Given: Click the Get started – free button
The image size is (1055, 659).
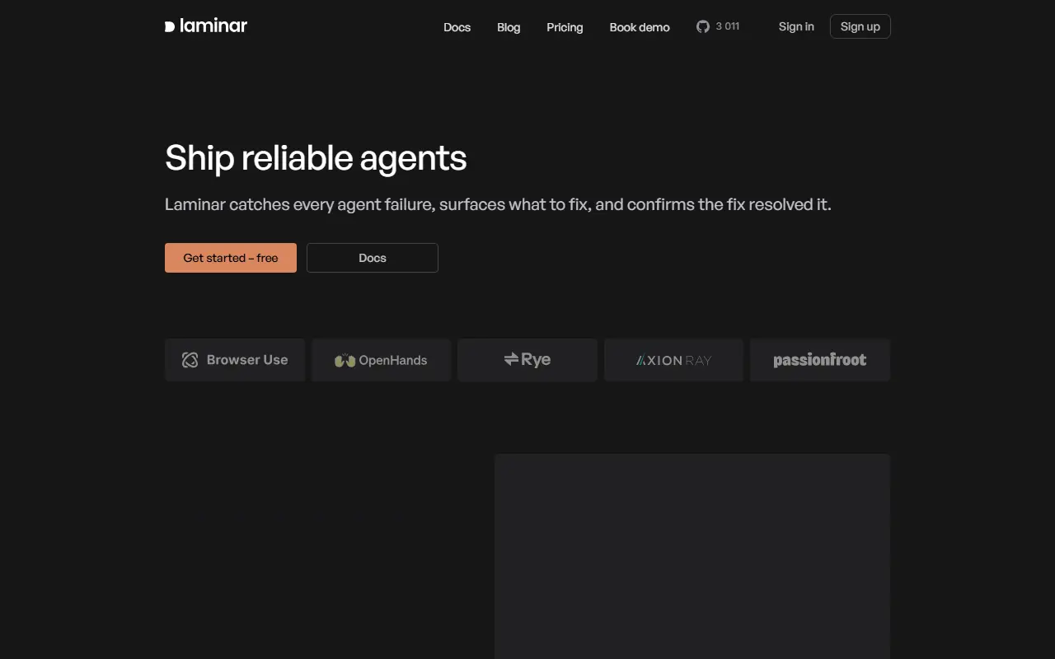Looking at the screenshot, I should 231,258.
